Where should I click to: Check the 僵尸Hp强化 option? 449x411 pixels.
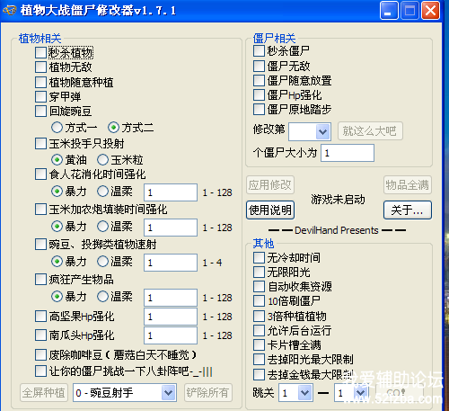(259, 95)
